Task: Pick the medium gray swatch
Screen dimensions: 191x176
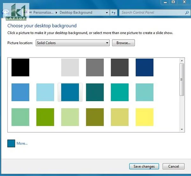Action: [95, 67]
